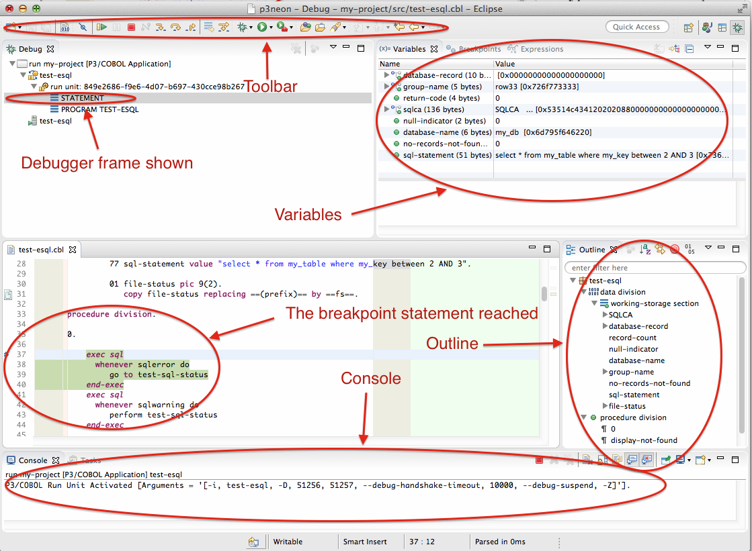Expand the sqlca variable row
The width and height of the screenshot is (752, 551).
[386, 109]
